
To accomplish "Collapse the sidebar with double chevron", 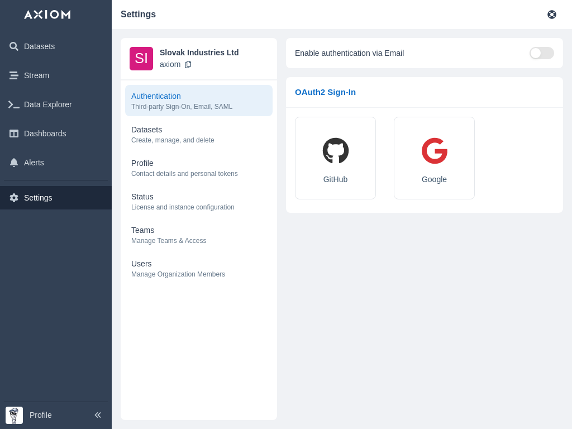I will click(98, 415).
